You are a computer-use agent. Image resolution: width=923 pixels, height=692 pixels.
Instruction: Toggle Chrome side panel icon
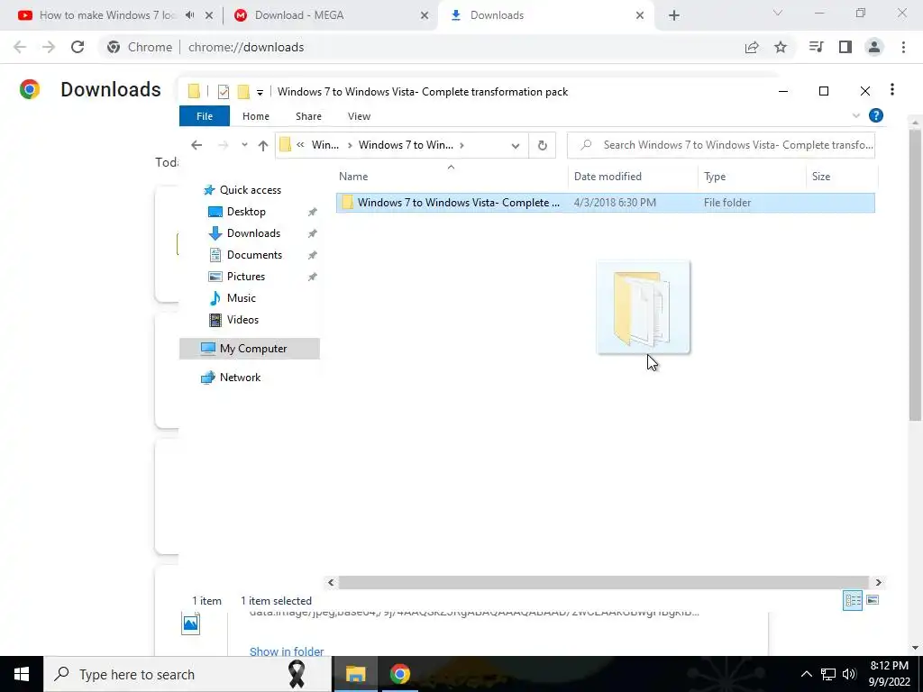(x=845, y=47)
